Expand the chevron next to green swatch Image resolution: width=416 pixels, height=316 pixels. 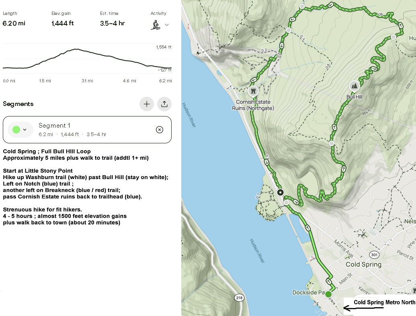(25, 129)
